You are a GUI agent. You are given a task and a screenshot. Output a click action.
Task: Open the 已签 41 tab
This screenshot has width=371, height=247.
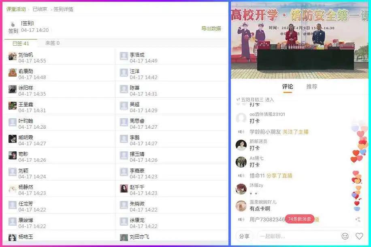20,43
